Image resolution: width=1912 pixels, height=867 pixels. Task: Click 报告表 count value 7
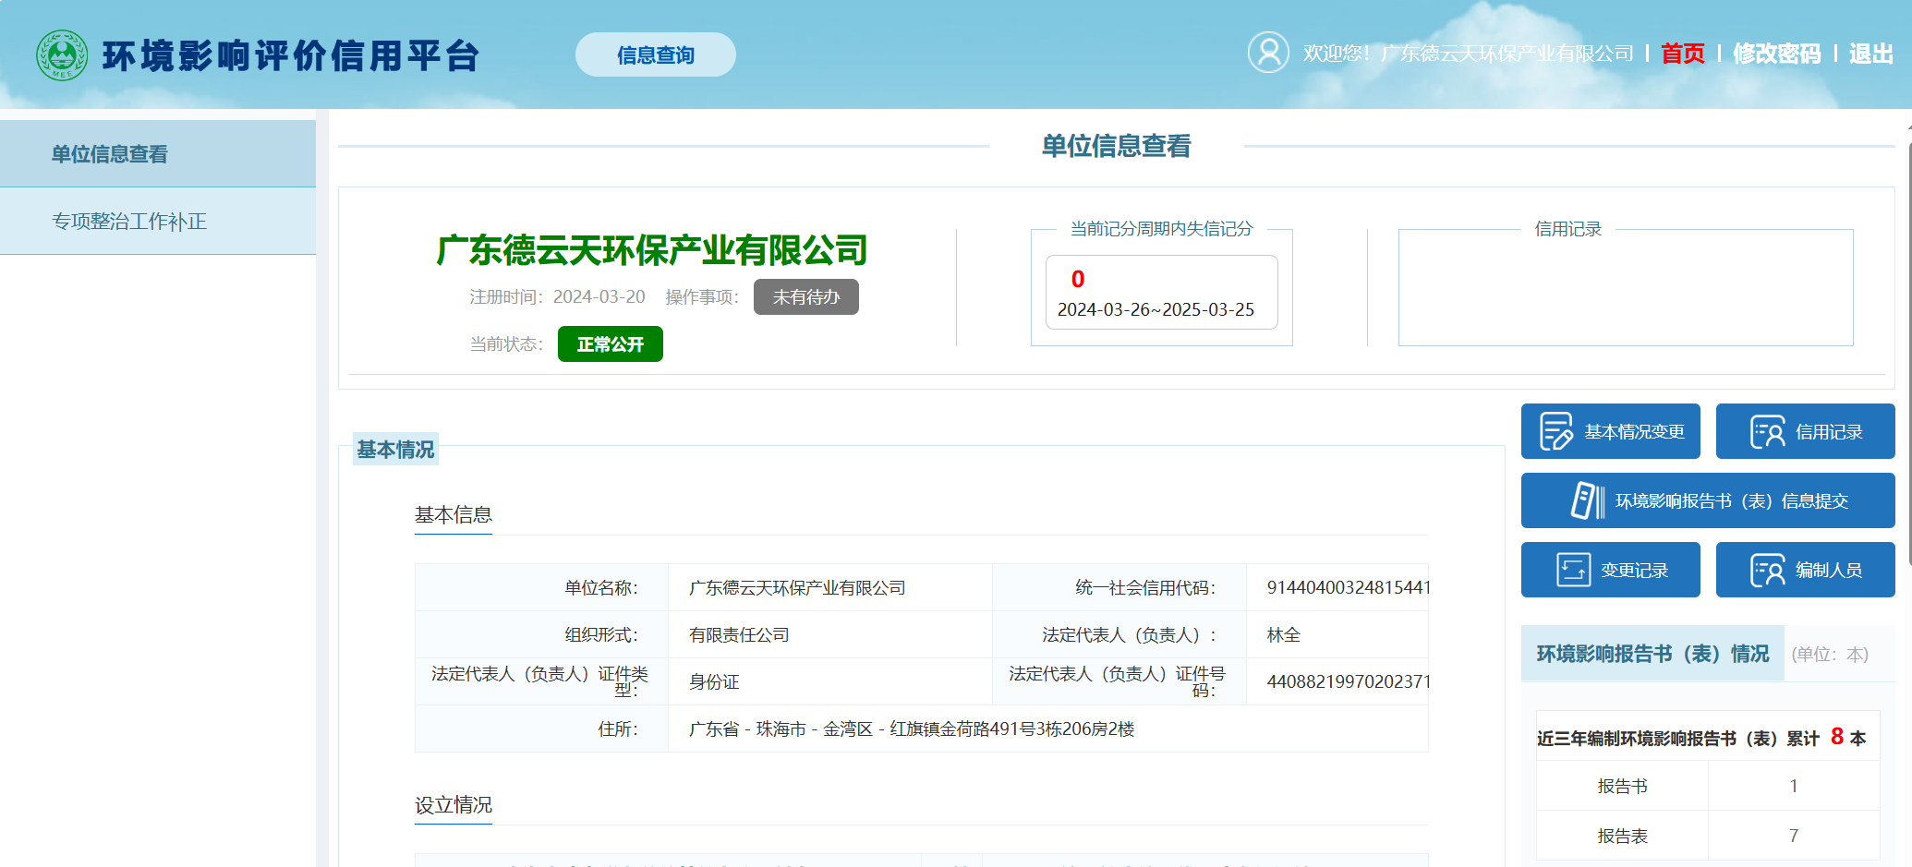click(1794, 836)
